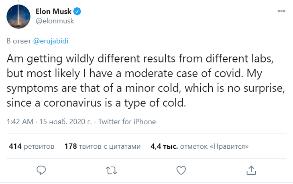
Task: Open the Twitter for iPhone source link
Action: [x=127, y=121]
